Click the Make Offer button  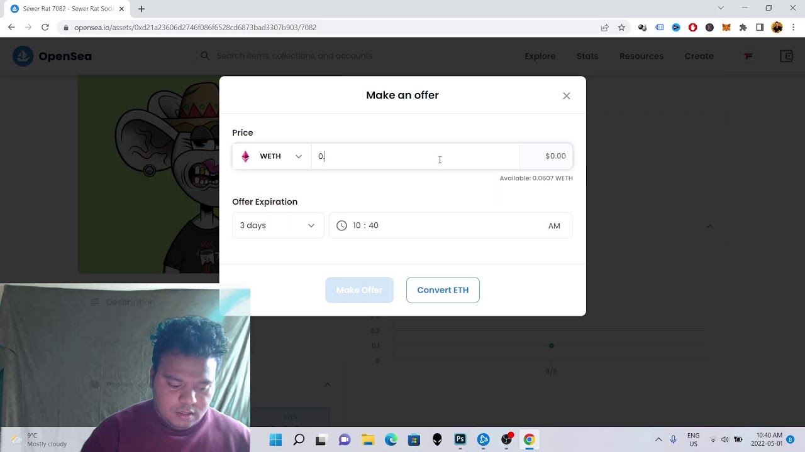(359, 290)
